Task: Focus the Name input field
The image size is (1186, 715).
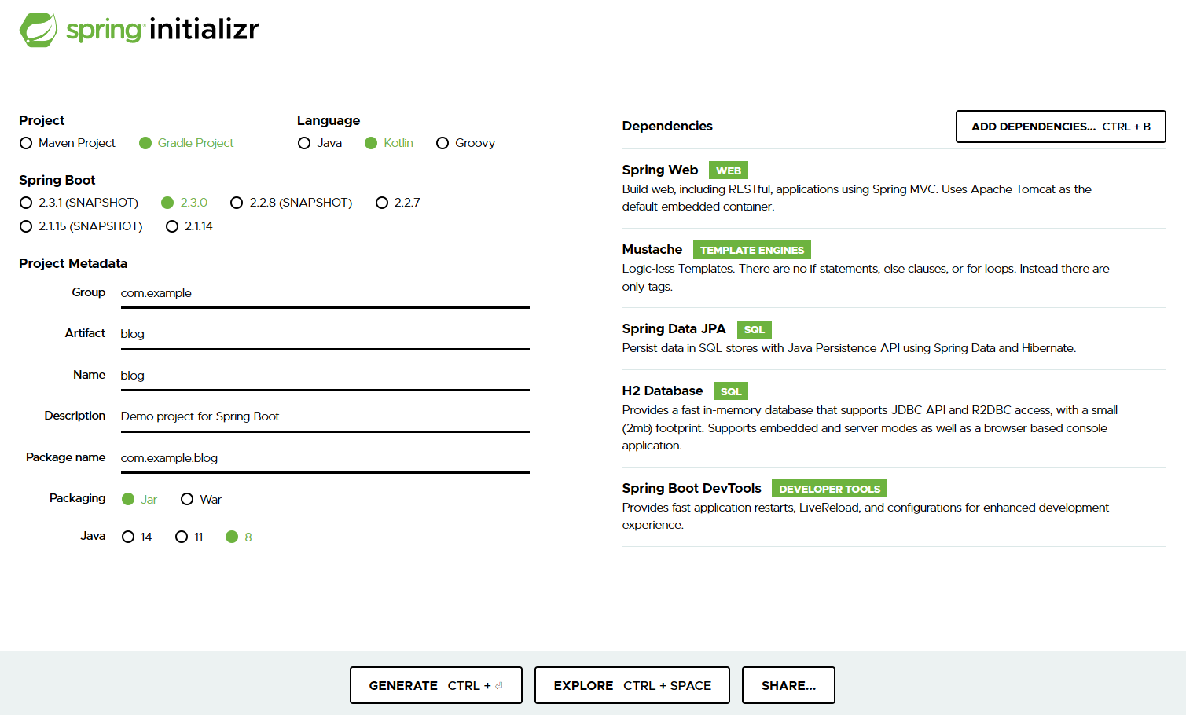Action: [x=325, y=376]
